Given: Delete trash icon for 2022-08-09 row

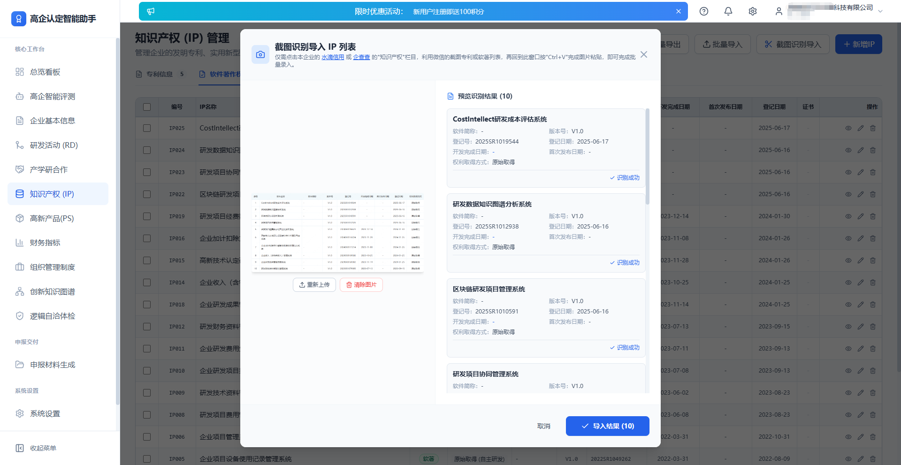Looking at the screenshot, I should (x=873, y=459).
